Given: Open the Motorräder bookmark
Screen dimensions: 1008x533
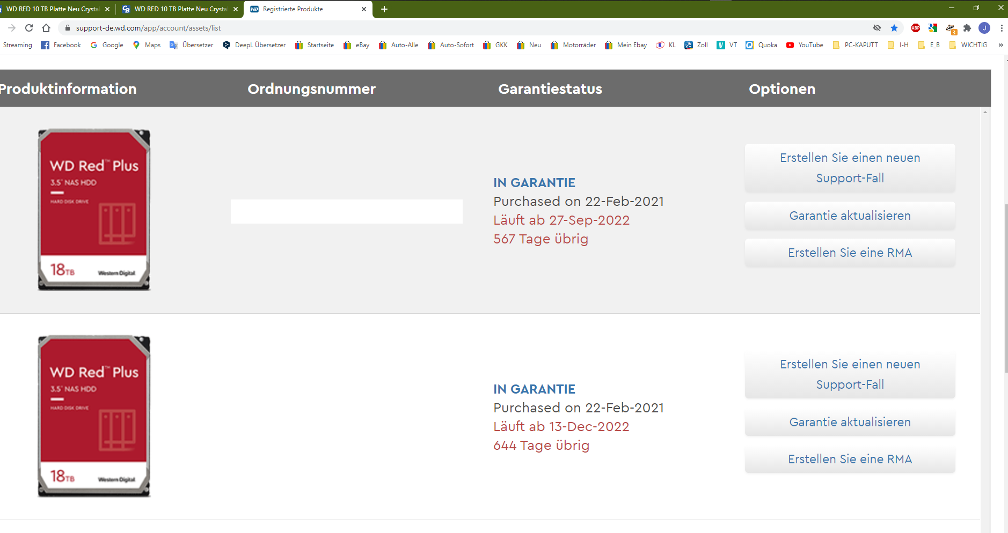Looking at the screenshot, I should click(x=573, y=45).
